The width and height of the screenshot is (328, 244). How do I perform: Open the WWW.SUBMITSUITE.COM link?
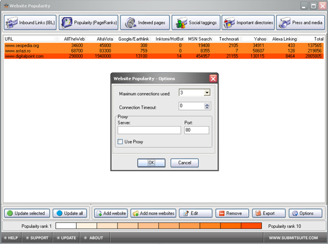pyautogui.click(x=293, y=238)
